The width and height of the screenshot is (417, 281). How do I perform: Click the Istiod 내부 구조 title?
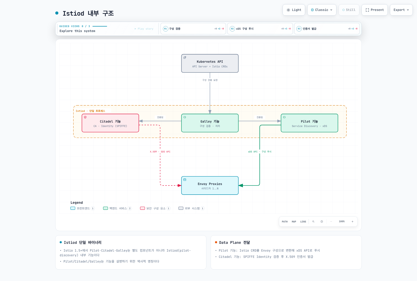[x=88, y=13]
